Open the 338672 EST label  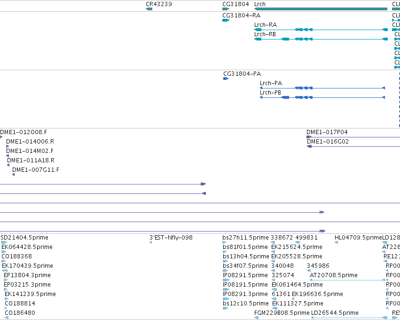point(282,238)
